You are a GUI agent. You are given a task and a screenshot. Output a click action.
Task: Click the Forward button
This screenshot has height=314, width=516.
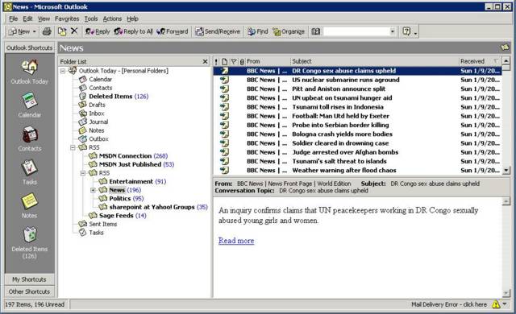click(x=173, y=31)
